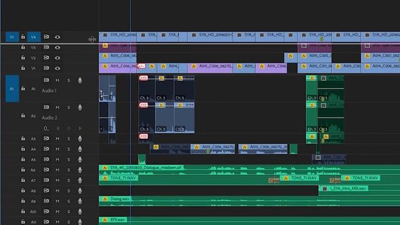Toggle lock on Audio 1 track
Image resolution: width=400 pixels, height=225 pixels.
click(x=23, y=89)
